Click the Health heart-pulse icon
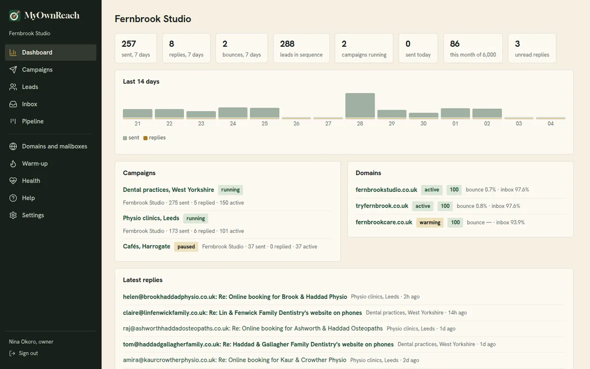The width and height of the screenshot is (590, 369). tap(13, 181)
